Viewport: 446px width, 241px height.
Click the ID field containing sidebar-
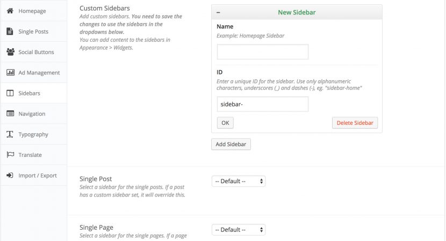(263, 104)
